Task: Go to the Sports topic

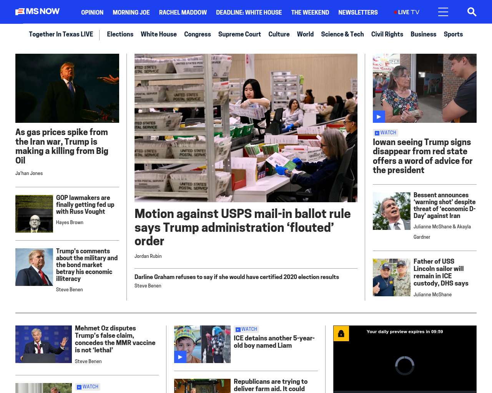Action: 453,34
